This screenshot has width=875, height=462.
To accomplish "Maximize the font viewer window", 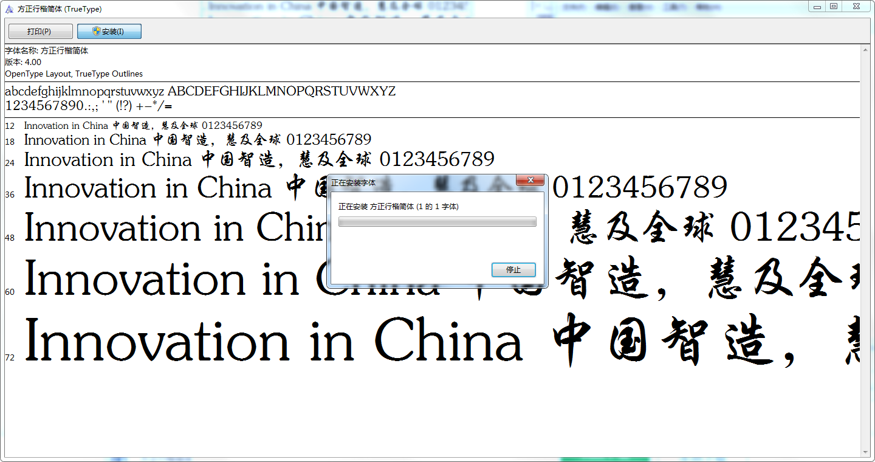I will tap(834, 6).
